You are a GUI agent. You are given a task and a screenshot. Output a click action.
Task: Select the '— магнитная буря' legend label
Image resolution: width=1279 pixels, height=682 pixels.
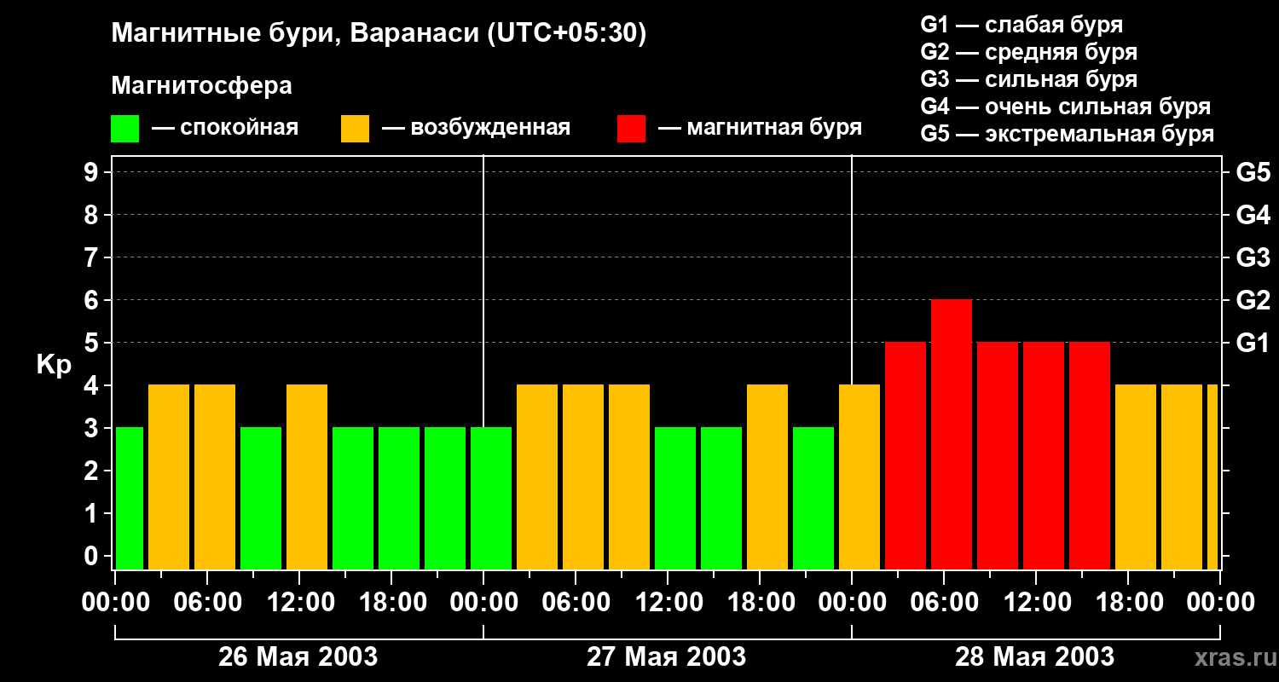760,128
